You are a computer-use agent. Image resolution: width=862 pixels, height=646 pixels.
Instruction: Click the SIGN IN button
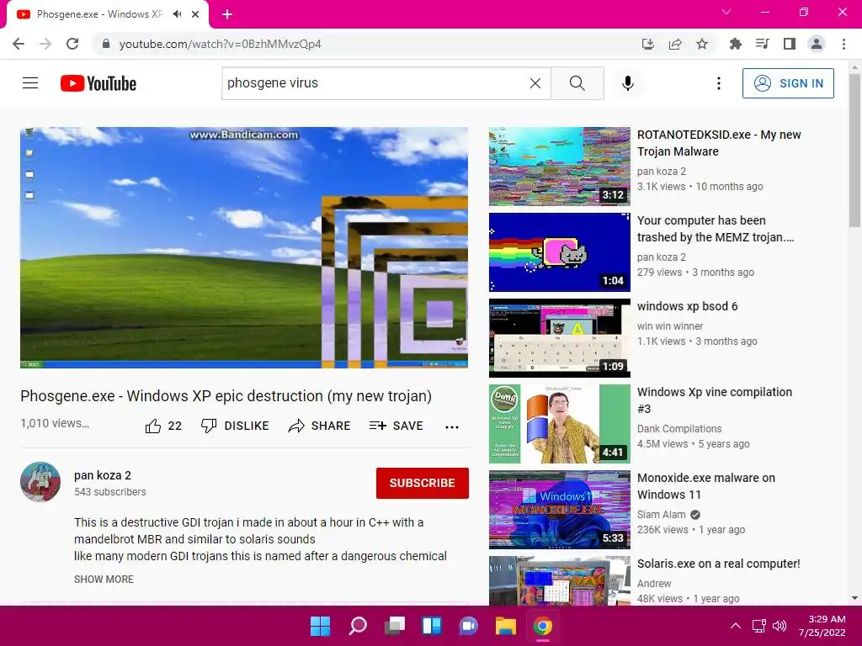pos(788,83)
